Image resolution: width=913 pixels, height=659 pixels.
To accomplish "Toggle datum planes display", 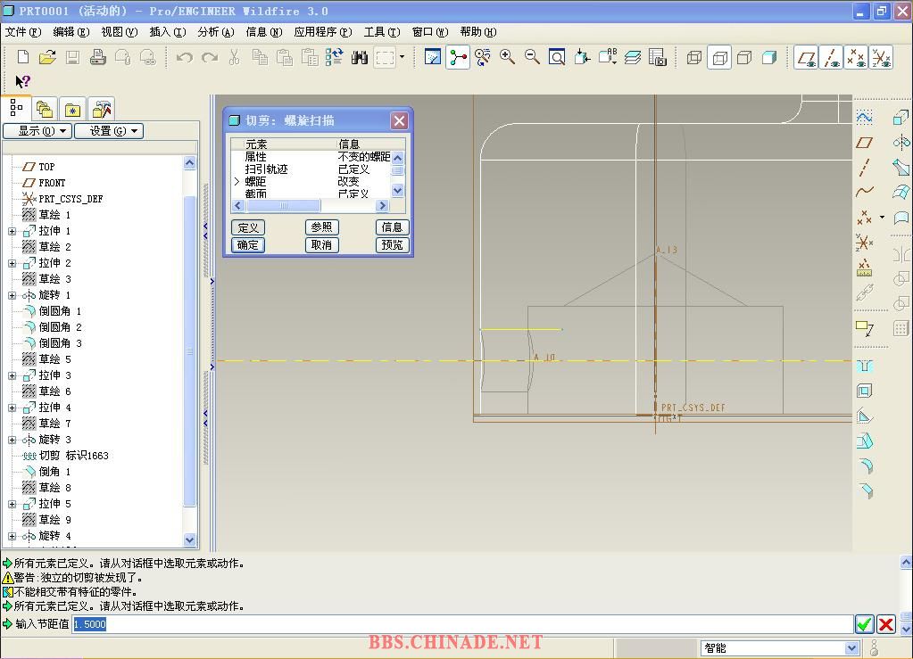I will point(807,58).
